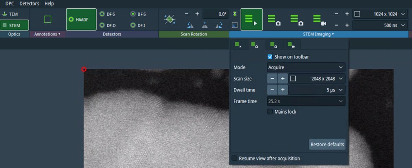This screenshot has width=412, height=168.
Task: Toggle the HAADF detector
Action: point(81,20)
